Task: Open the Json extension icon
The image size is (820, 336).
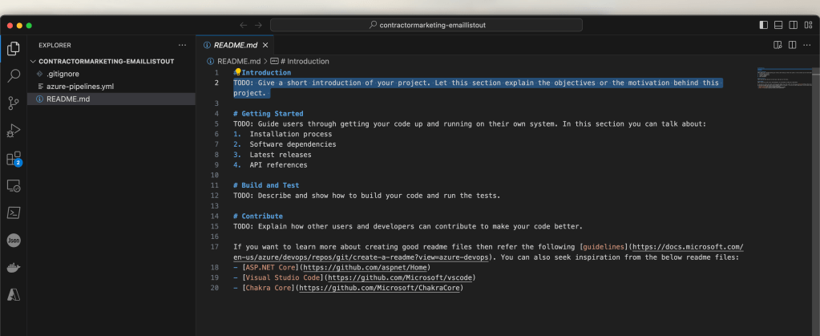Action: click(x=14, y=241)
